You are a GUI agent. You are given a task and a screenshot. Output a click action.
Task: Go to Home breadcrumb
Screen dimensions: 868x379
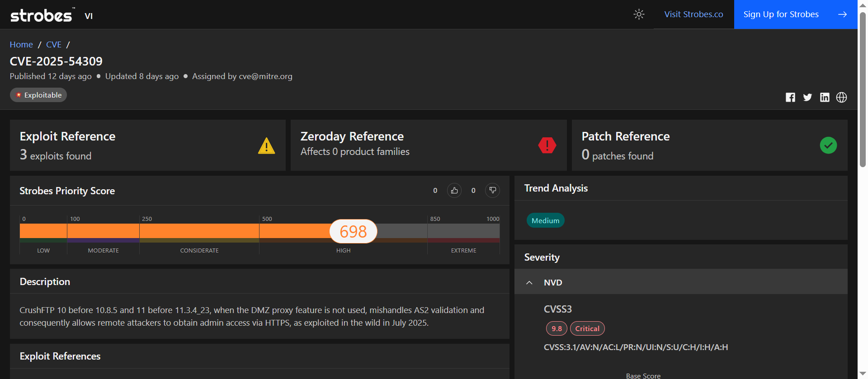pos(21,45)
